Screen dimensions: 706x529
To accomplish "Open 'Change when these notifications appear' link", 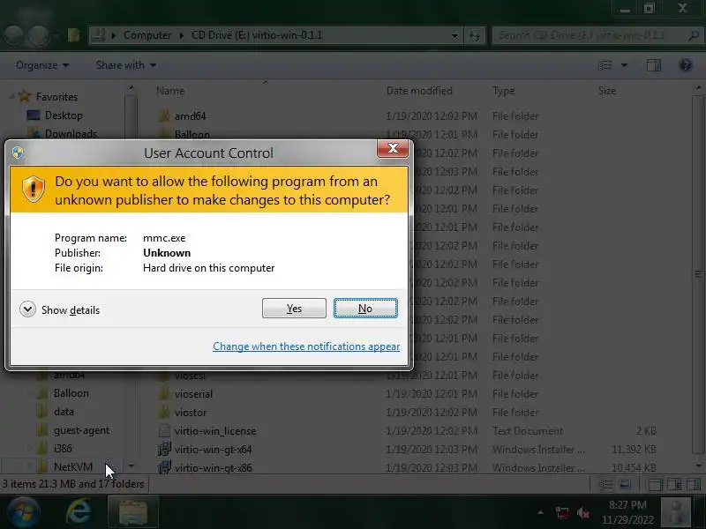I will point(306,346).
